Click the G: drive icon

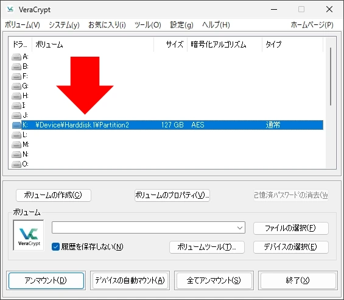(16, 86)
